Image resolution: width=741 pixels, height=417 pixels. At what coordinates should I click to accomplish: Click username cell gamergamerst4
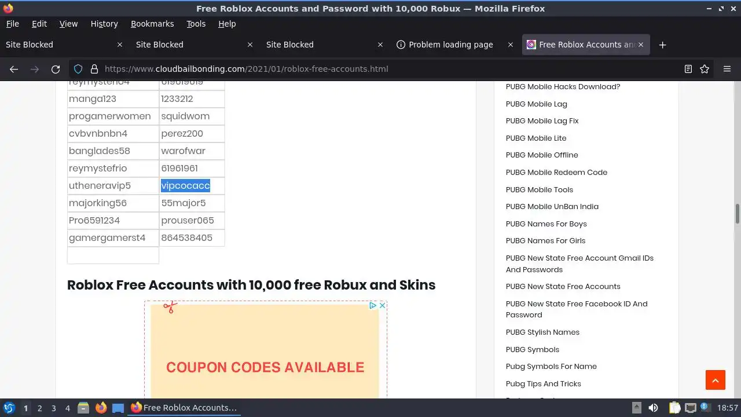click(113, 238)
